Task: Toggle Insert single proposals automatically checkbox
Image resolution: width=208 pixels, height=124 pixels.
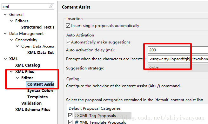Action: point(68,26)
